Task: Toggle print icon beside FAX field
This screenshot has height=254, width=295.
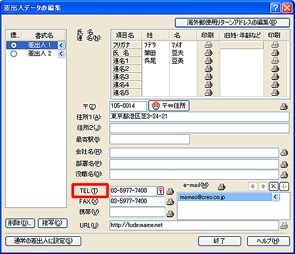Action: [170, 201]
